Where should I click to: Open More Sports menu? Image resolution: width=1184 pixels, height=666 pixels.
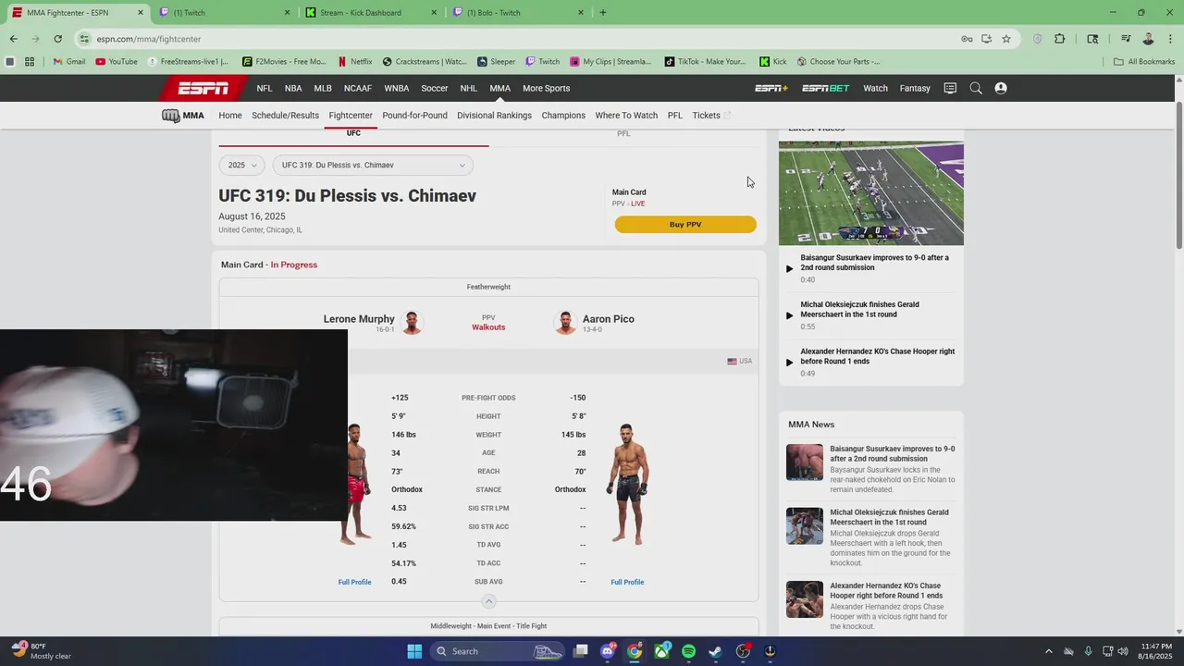[x=546, y=88]
